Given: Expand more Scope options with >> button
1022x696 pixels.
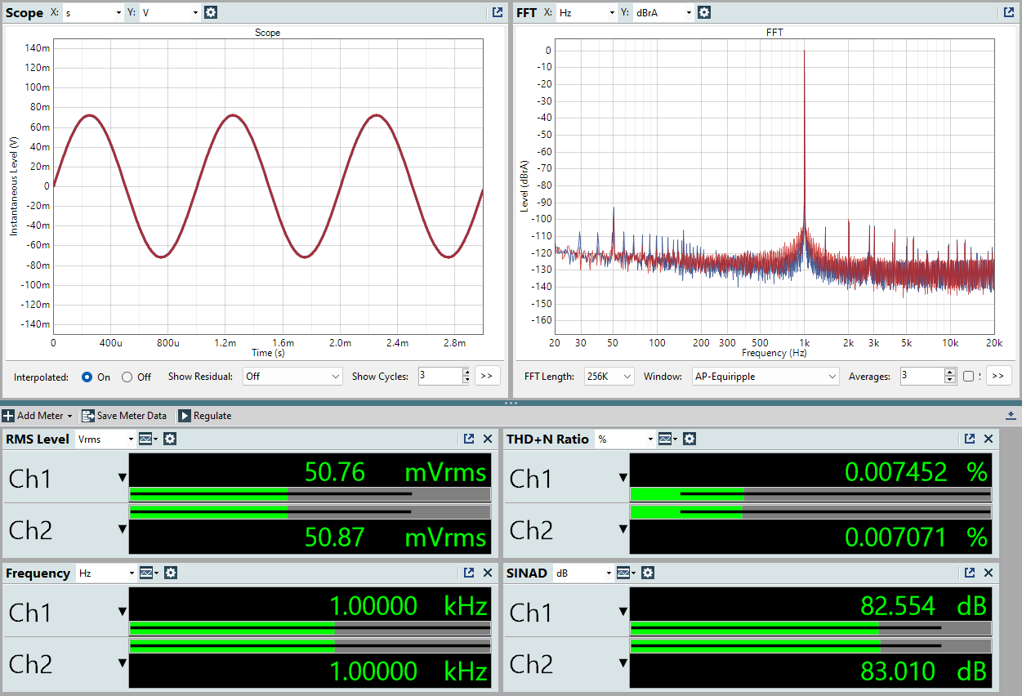Looking at the screenshot, I should point(487,376).
